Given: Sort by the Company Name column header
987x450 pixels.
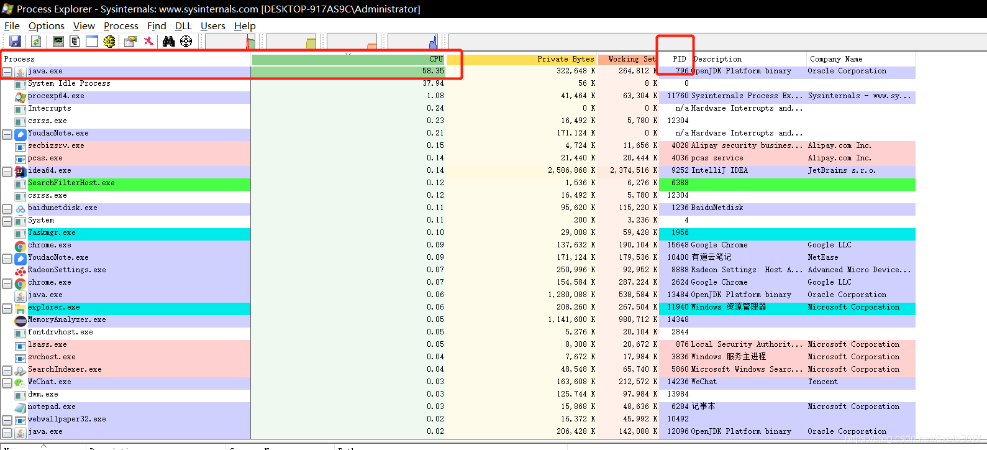Looking at the screenshot, I should click(x=861, y=59).
